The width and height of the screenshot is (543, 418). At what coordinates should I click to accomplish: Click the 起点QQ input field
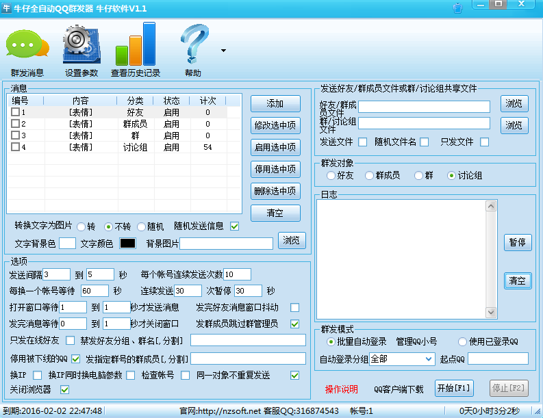(498, 359)
